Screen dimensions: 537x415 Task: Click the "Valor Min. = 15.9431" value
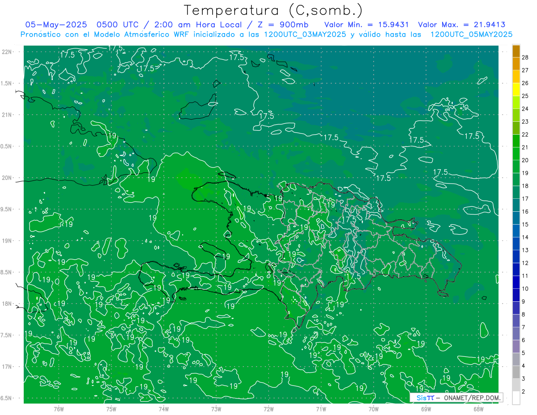pos(367,25)
